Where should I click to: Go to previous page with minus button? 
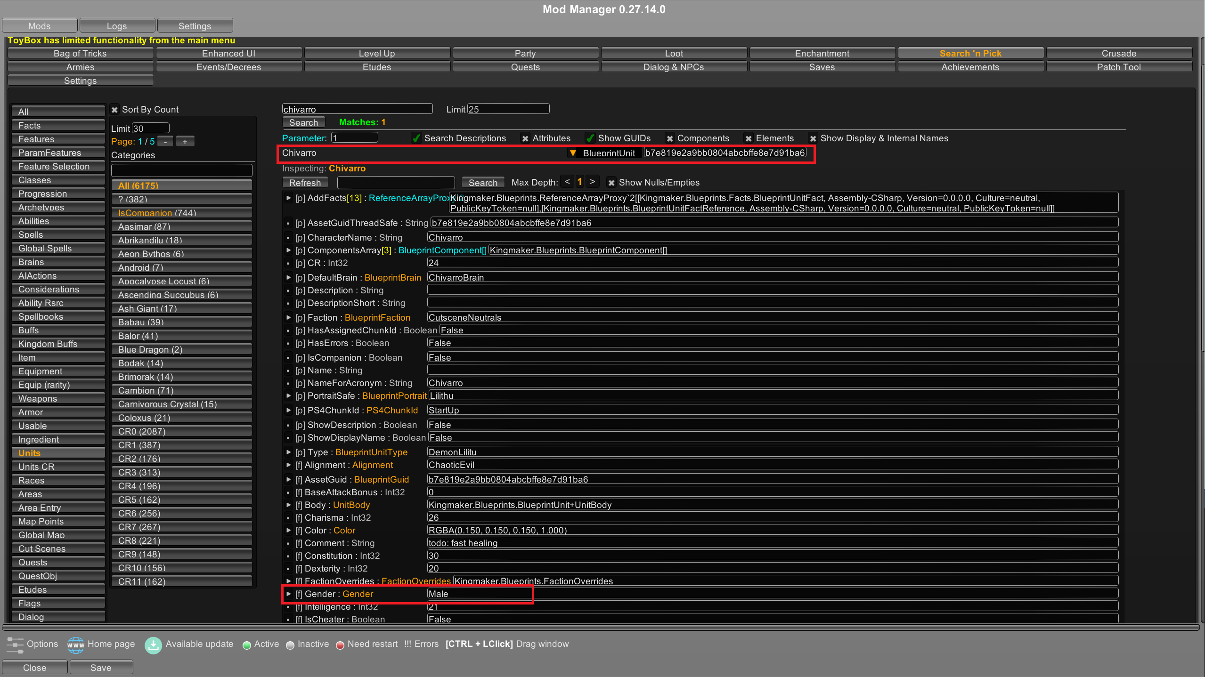(x=165, y=142)
